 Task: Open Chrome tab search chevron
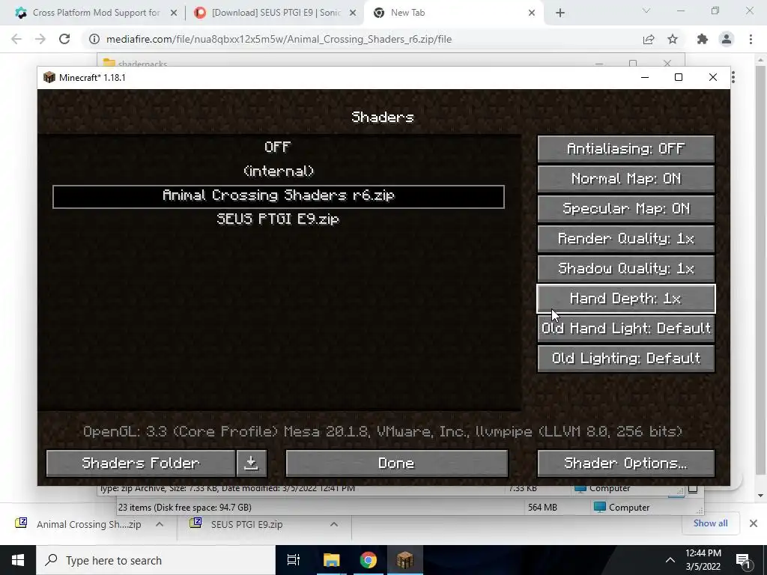(x=646, y=10)
